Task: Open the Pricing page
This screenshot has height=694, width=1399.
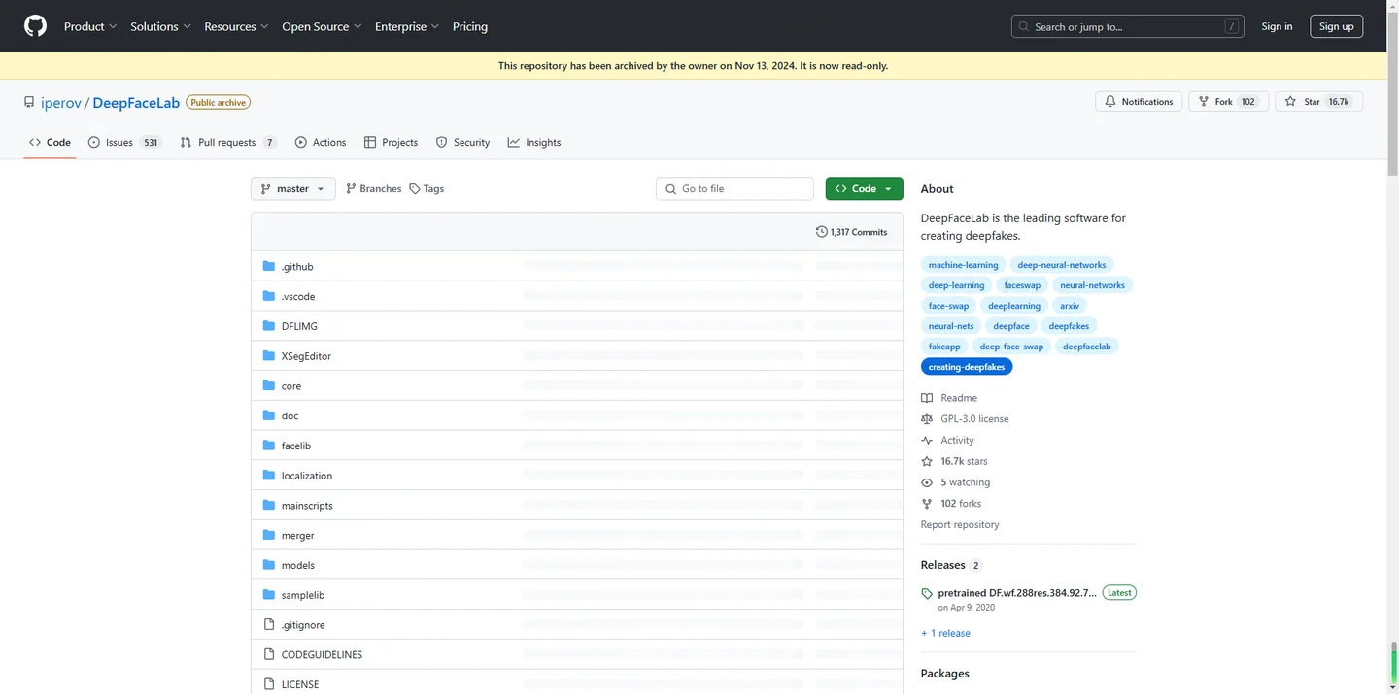Action: coord(470,26)
